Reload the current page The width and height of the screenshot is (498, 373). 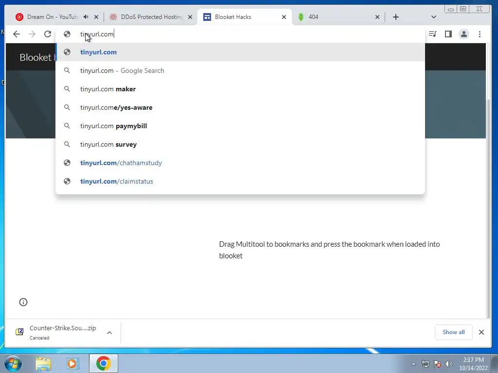click(48, 34)
